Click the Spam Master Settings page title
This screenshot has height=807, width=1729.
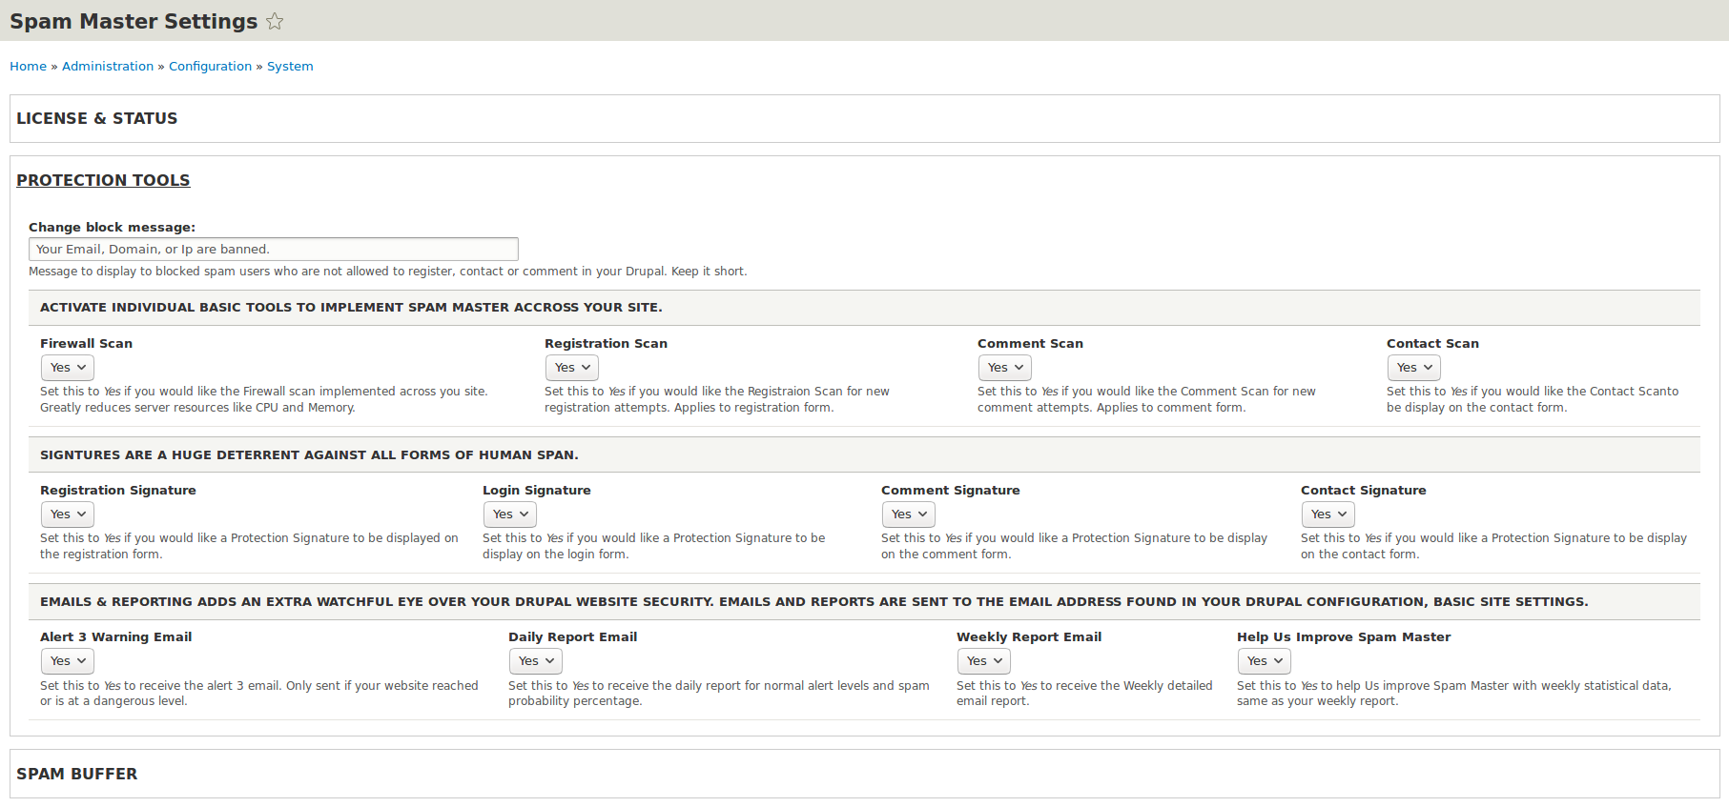[134, 21]
